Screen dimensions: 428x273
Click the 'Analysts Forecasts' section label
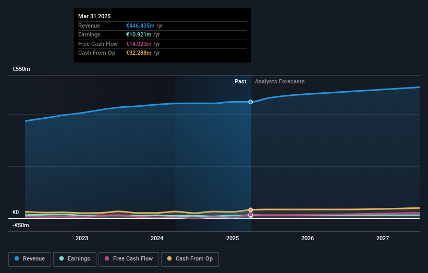click(x=280, y=82)
